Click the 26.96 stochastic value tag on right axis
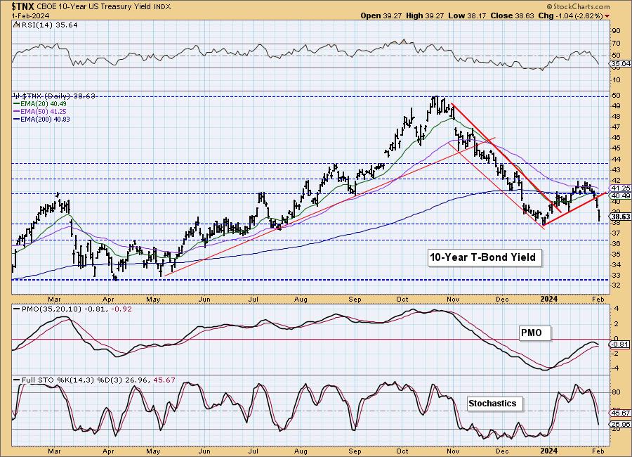632x457 pixels. 620,424
